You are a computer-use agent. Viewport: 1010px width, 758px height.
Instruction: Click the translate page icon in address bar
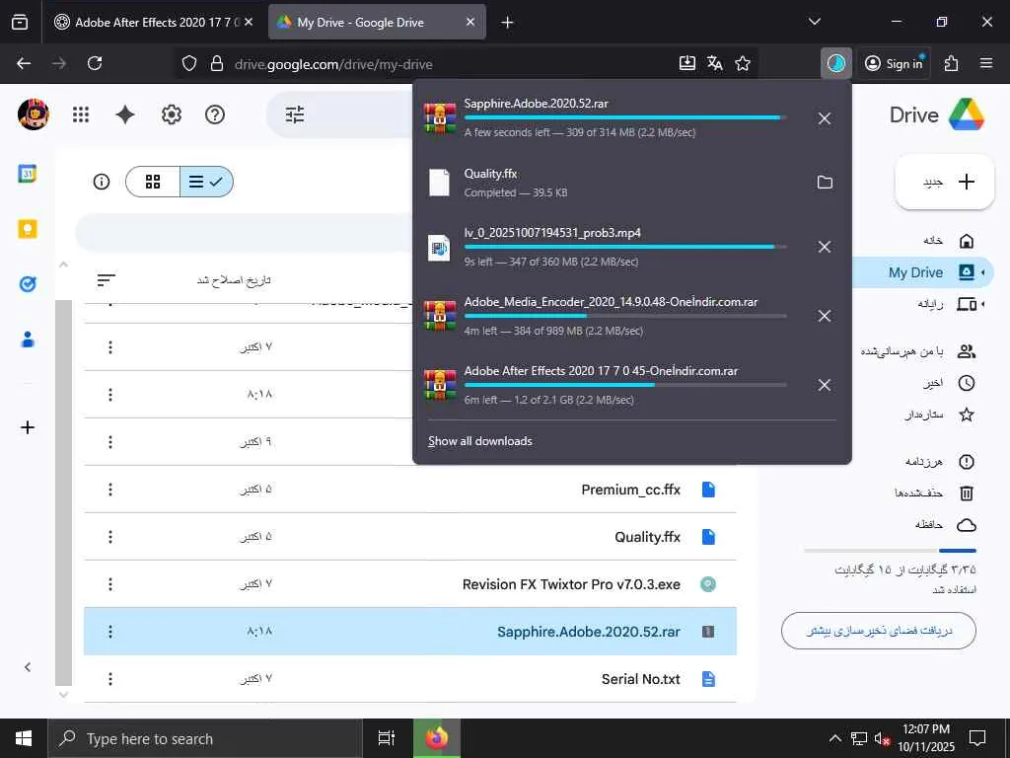pos(714,63)
